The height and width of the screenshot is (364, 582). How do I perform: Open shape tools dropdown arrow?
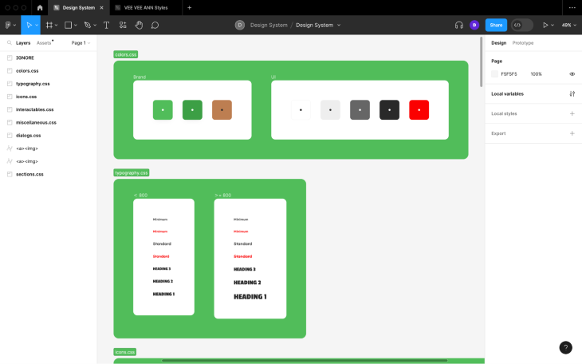[x=76, y=25]
